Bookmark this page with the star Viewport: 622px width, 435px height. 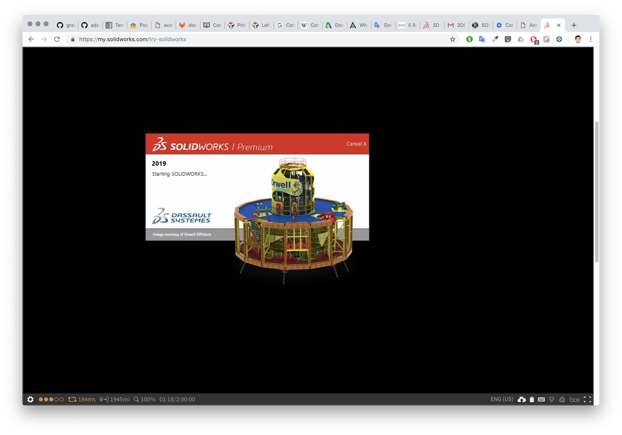(452, 39)
